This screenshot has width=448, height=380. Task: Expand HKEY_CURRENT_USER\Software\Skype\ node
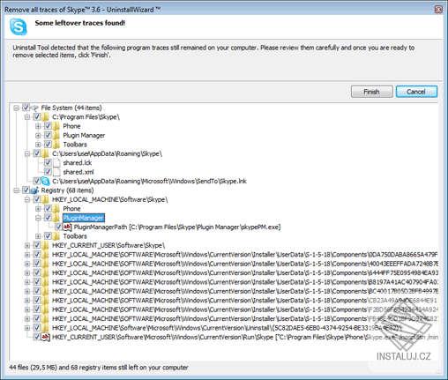27,245
